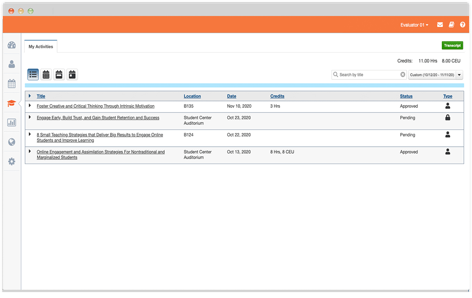Open the dashboard gauge icon in sidebar
The width and height of the screenshot is (472, 298).
(12, 45)
